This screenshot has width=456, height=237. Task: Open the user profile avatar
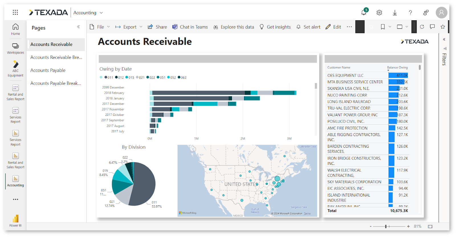point(441,13)
